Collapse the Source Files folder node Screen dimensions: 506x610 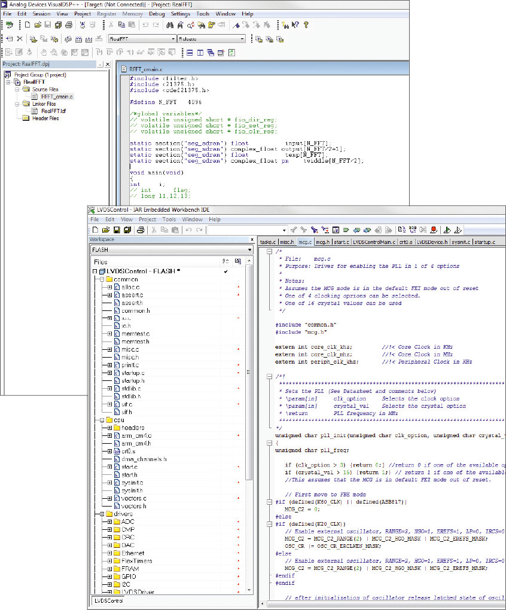coord(17,90)
